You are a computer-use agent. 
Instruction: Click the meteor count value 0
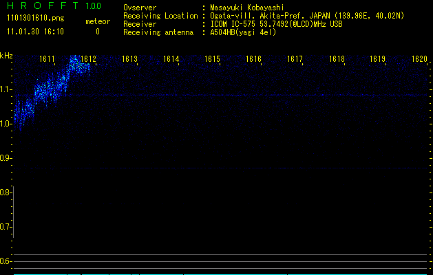pos(98,32)
